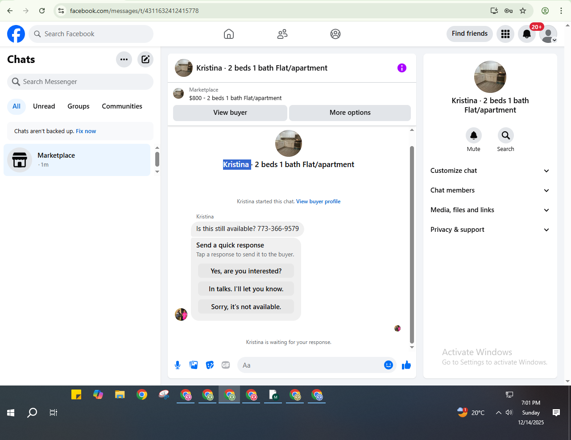Click the Search Messenger field
The height and width of the screenshot is (440, 571).
click(80, 82)
